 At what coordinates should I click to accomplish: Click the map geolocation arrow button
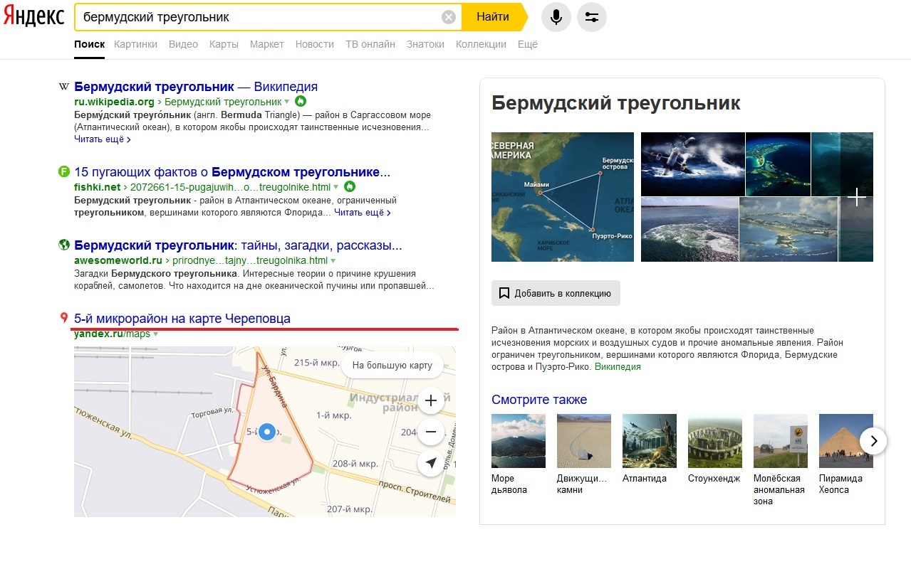431,463
